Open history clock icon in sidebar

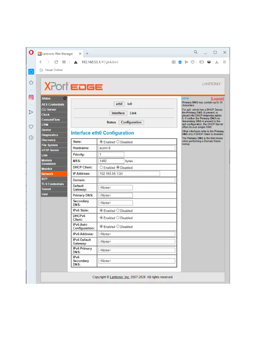[31, 137]
